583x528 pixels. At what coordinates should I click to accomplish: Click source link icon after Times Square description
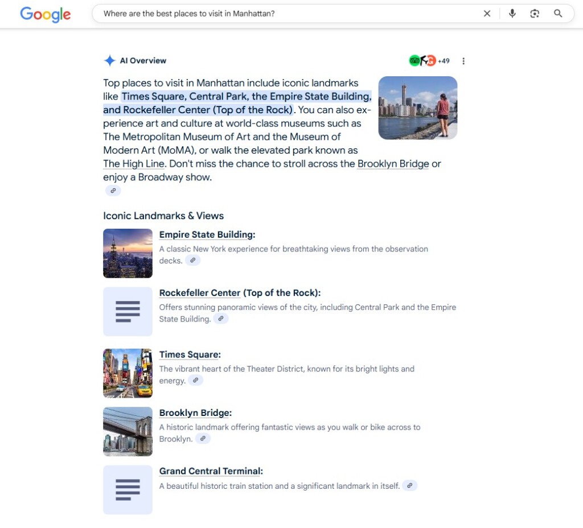click(x=196, y=380)
